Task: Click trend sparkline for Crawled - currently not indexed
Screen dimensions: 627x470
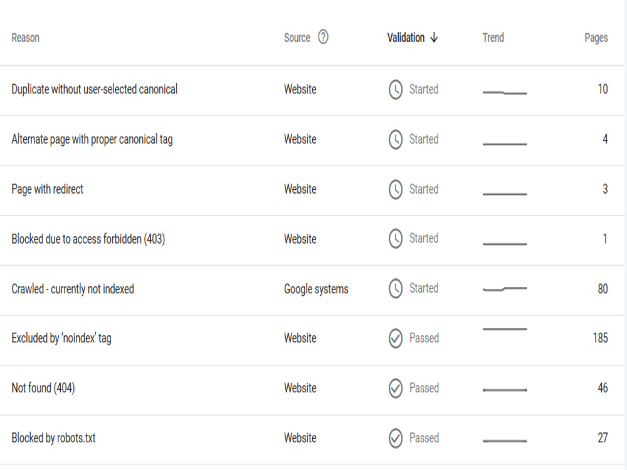Action: click(x=505, y=288)
